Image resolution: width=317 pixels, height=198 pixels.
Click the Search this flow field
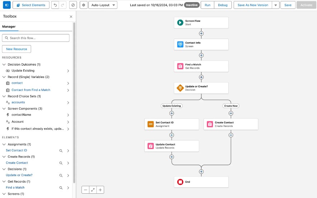[36, 38]
